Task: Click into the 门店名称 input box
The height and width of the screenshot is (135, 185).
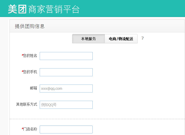Action: point(66,129)
